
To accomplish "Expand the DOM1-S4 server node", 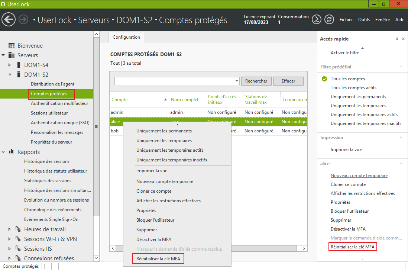I will (10, 65).
